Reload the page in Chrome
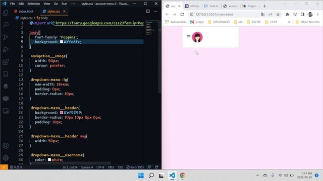This screenshot has height=181, width=323. point(182,15)
